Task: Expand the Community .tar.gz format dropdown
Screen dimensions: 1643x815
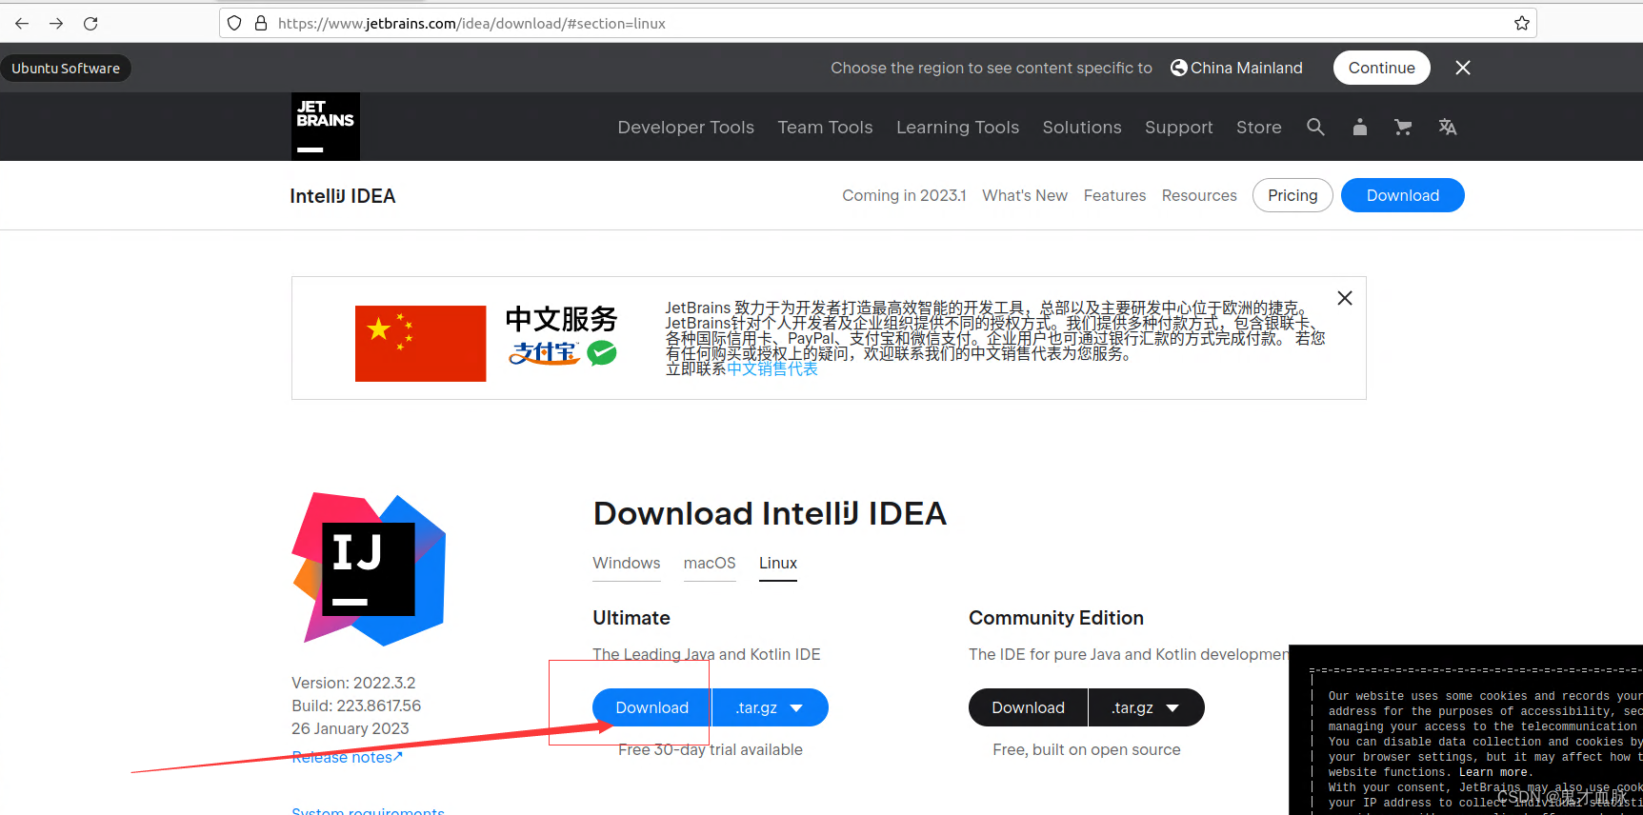Action: [x=1146, y=707]
